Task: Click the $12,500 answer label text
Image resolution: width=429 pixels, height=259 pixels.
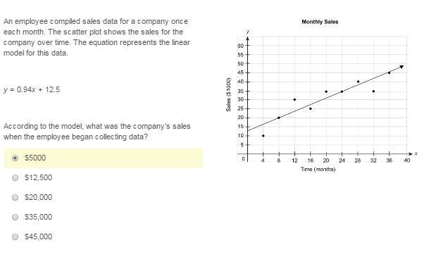Action: pos(38,177)
